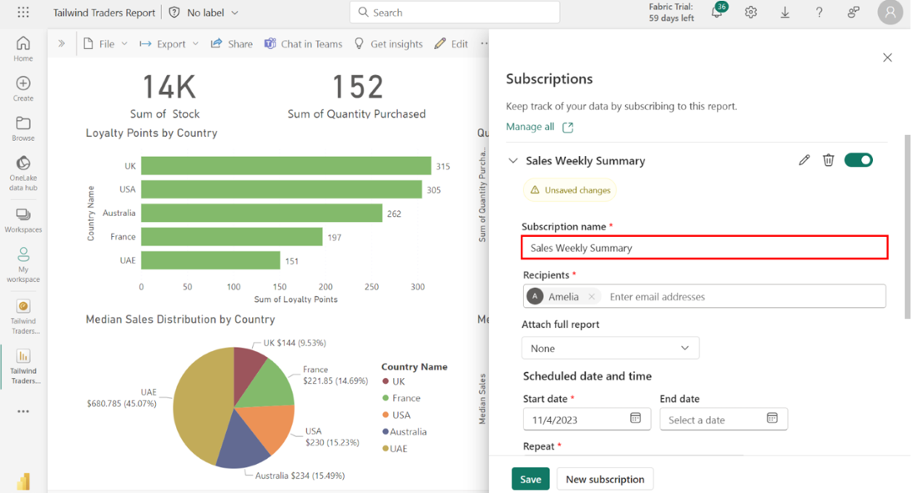This screenshot has height=493, width=913.
Task: Click the help question mark icon
Action: tap(819, 13)
